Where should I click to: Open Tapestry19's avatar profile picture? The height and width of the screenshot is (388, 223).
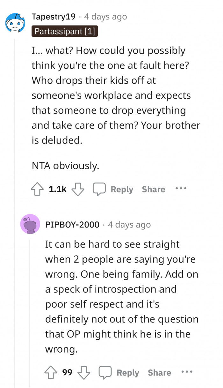point(16,23)
